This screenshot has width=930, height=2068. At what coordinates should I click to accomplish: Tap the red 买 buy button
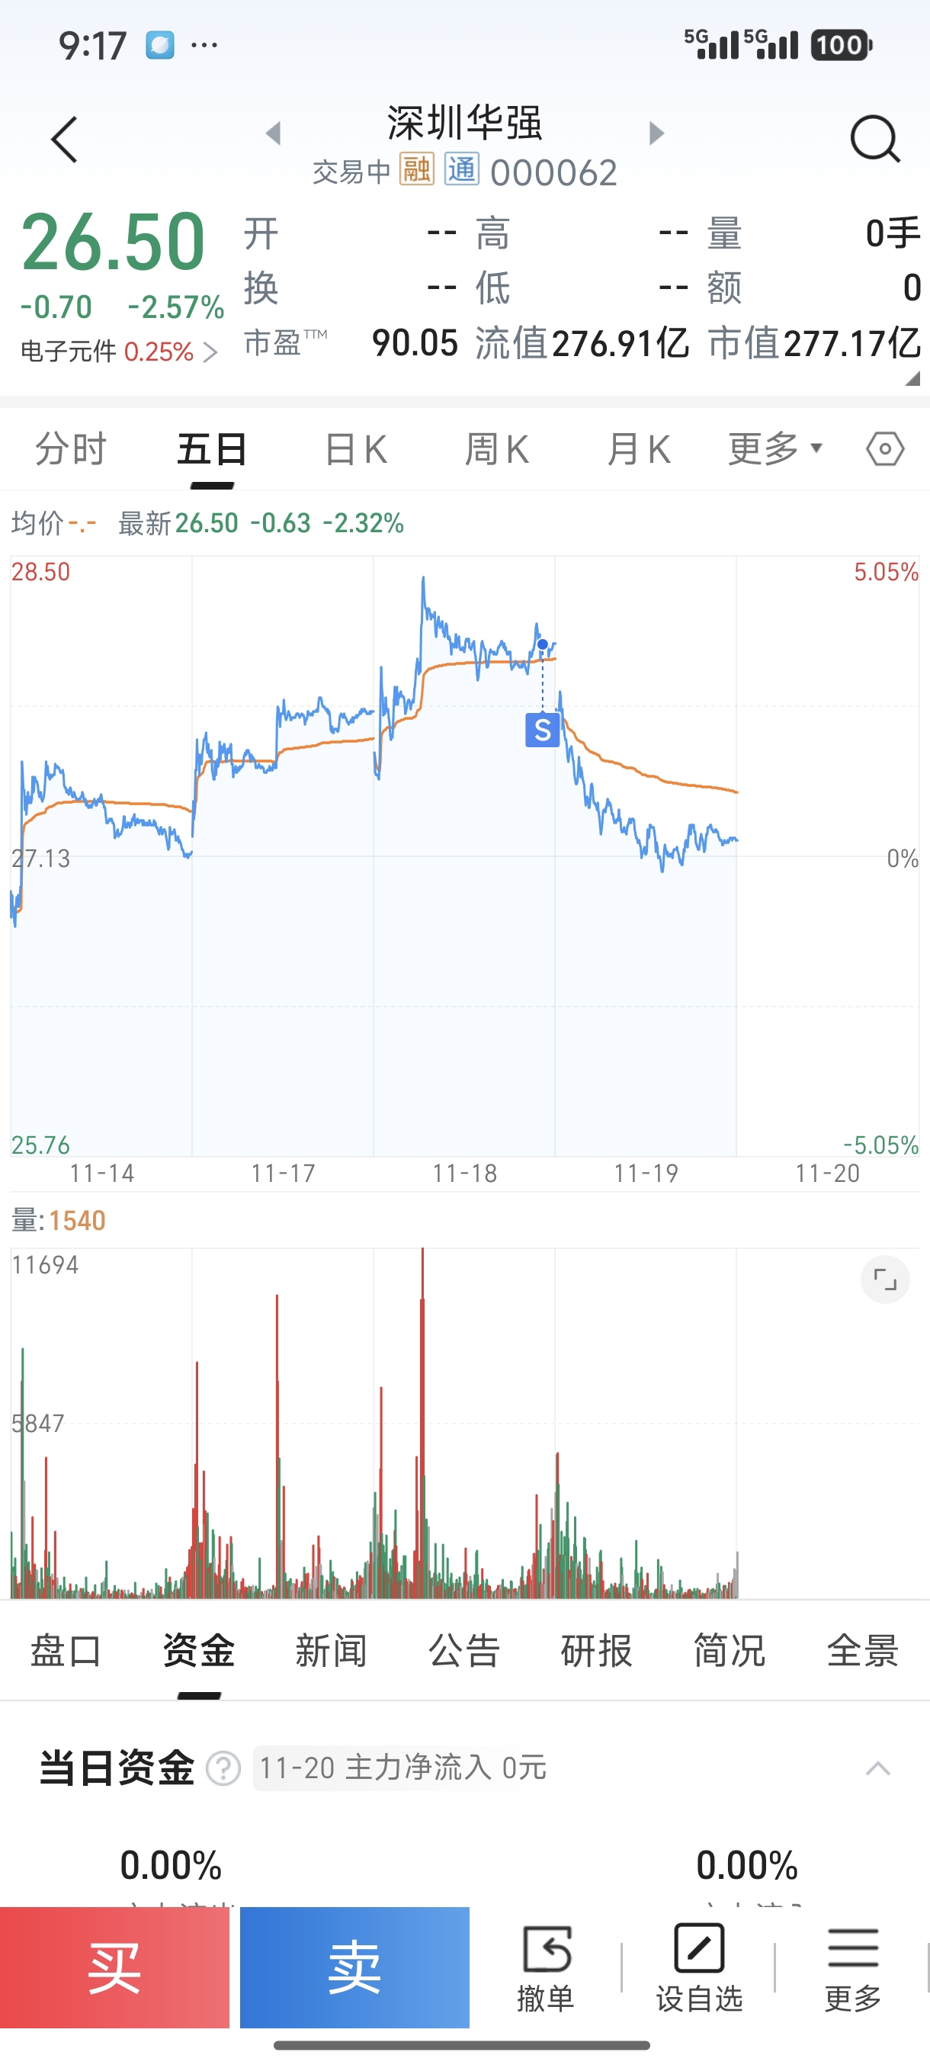[115, 1967]
